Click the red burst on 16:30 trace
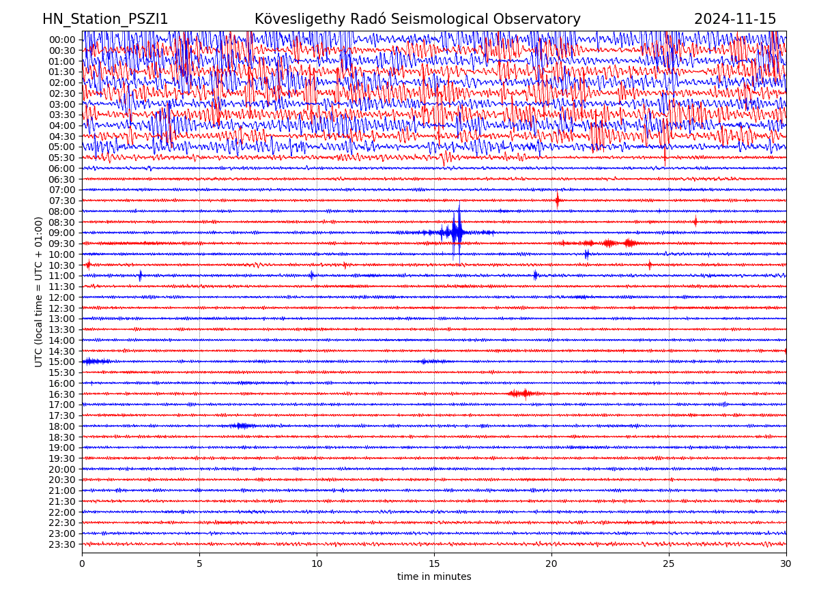 click(523, 394)
